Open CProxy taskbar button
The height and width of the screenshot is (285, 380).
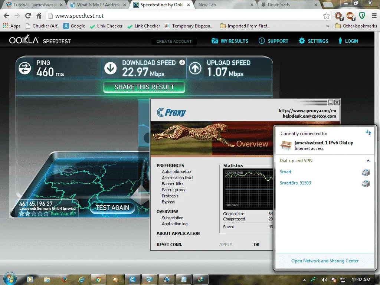click(132, 279)
